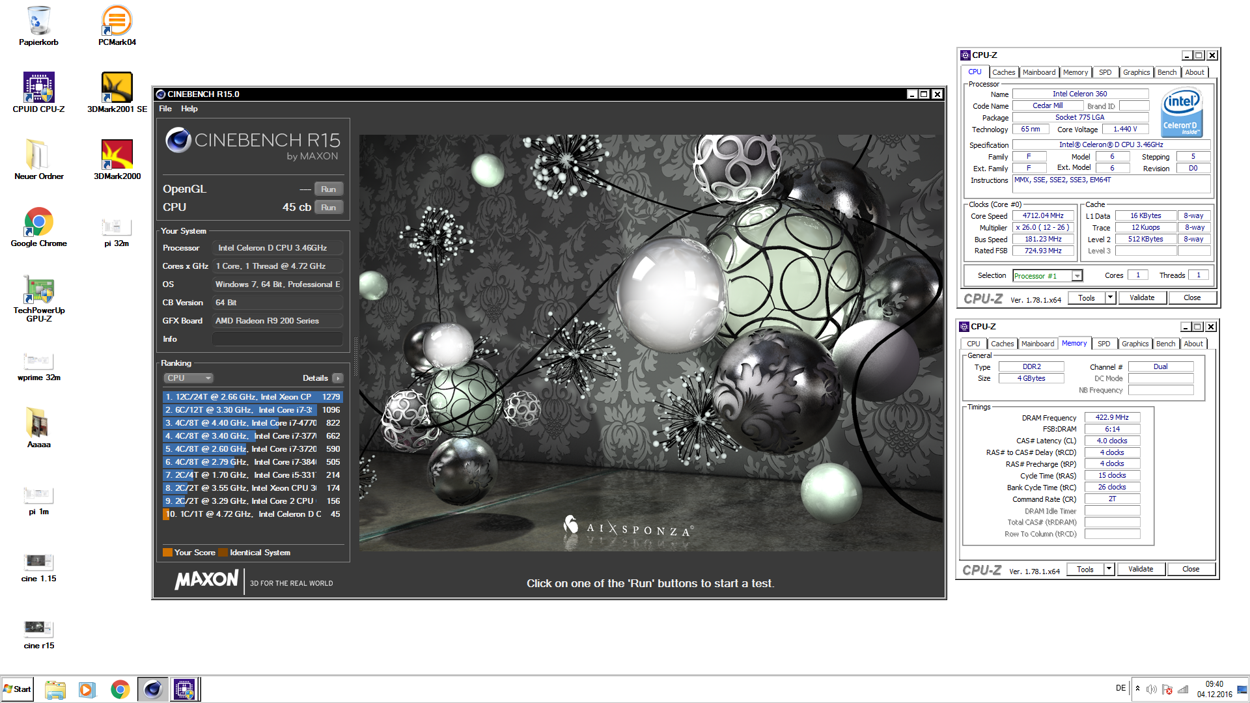
Task: Open the media player taskbar icon
Action: click(87, 689)
